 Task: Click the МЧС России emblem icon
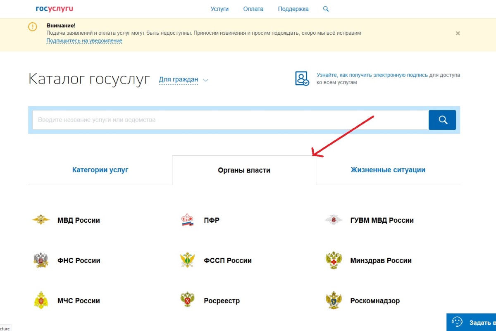point(41,301)
